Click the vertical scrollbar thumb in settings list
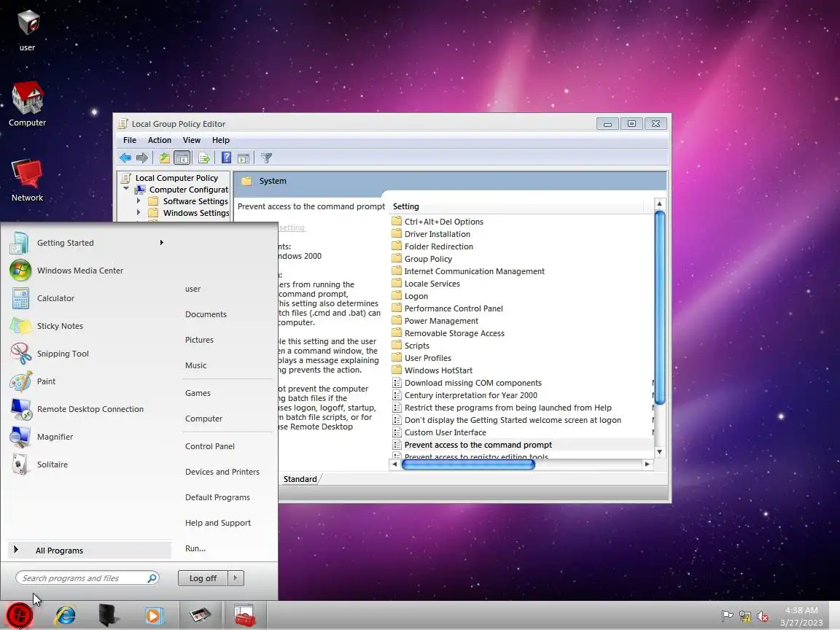 [660, 308]
